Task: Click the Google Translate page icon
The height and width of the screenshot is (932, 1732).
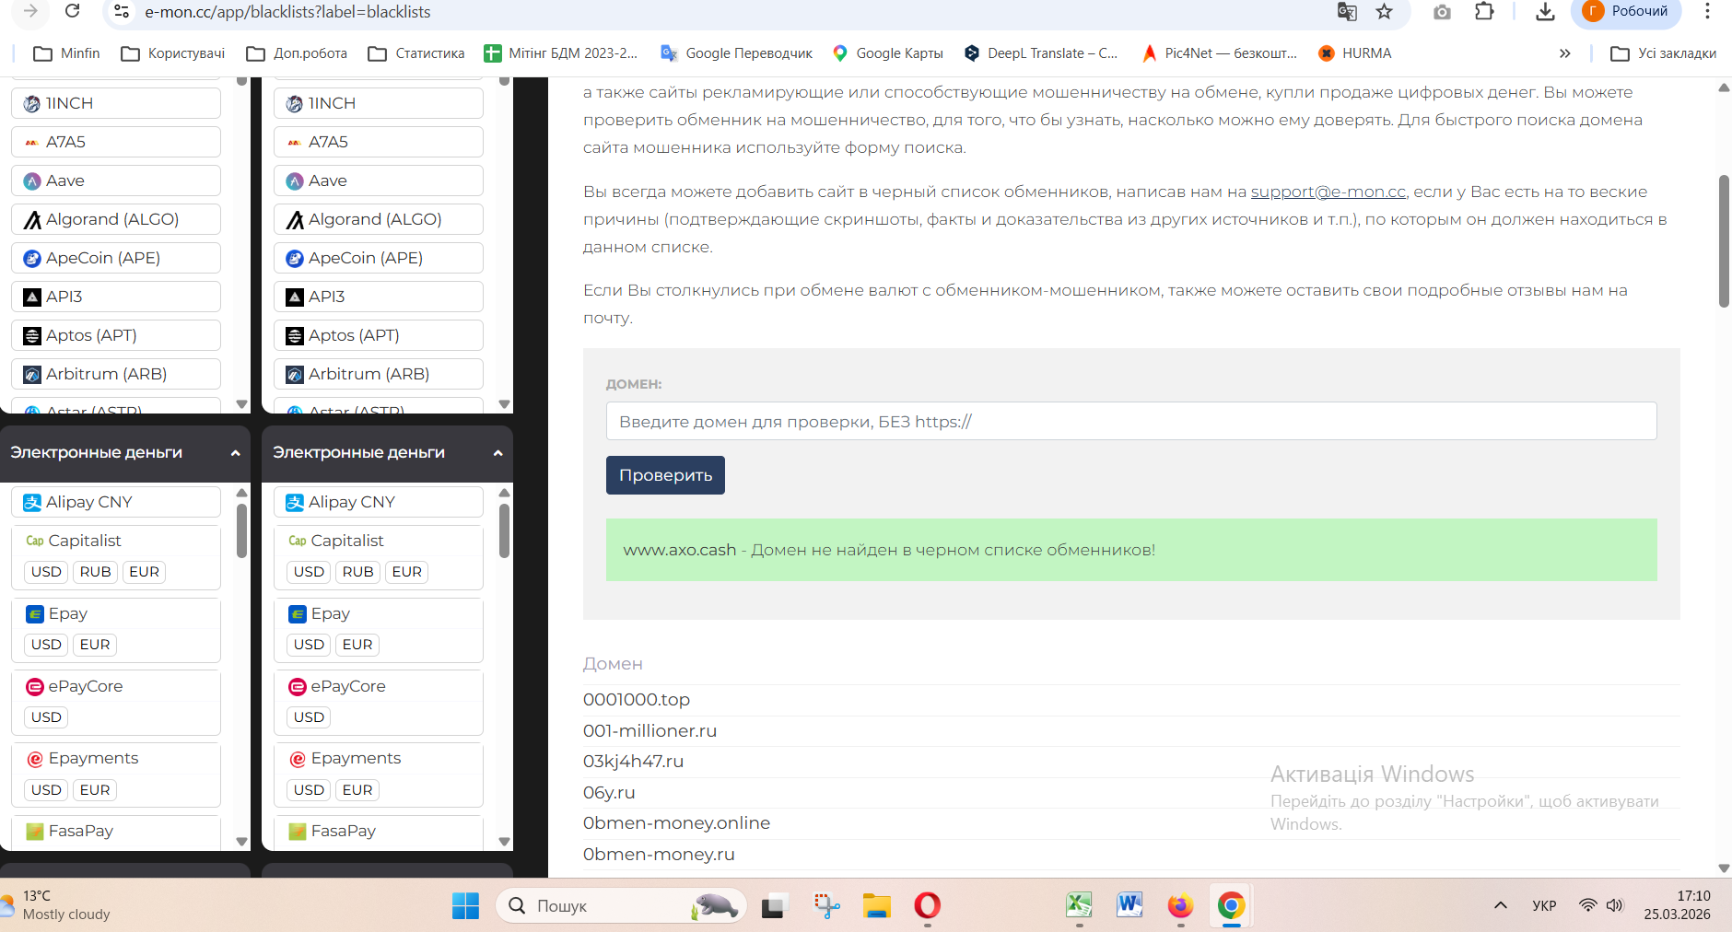Action: click(x=1347, y=12)
